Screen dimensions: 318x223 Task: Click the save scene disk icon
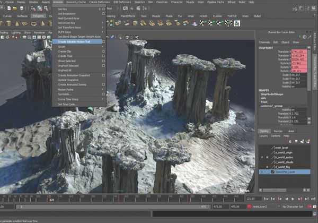pyautogui.click(x=22, y=8)
